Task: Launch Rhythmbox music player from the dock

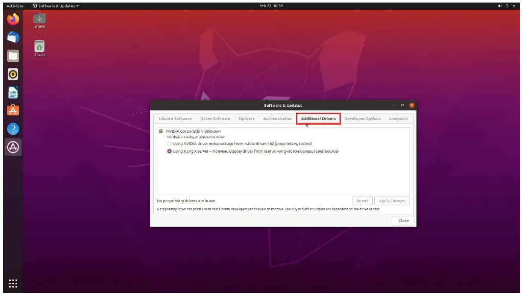Action: (13, 74)
